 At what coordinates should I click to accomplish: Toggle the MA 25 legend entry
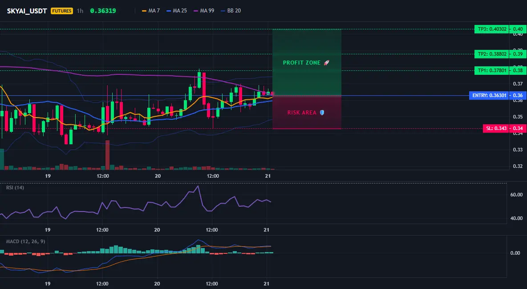coord(177,11)
